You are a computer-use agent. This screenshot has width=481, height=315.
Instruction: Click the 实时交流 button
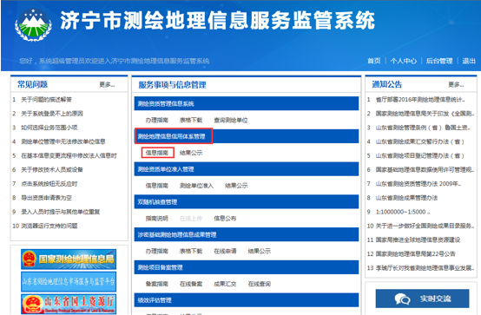coord(423,299)
